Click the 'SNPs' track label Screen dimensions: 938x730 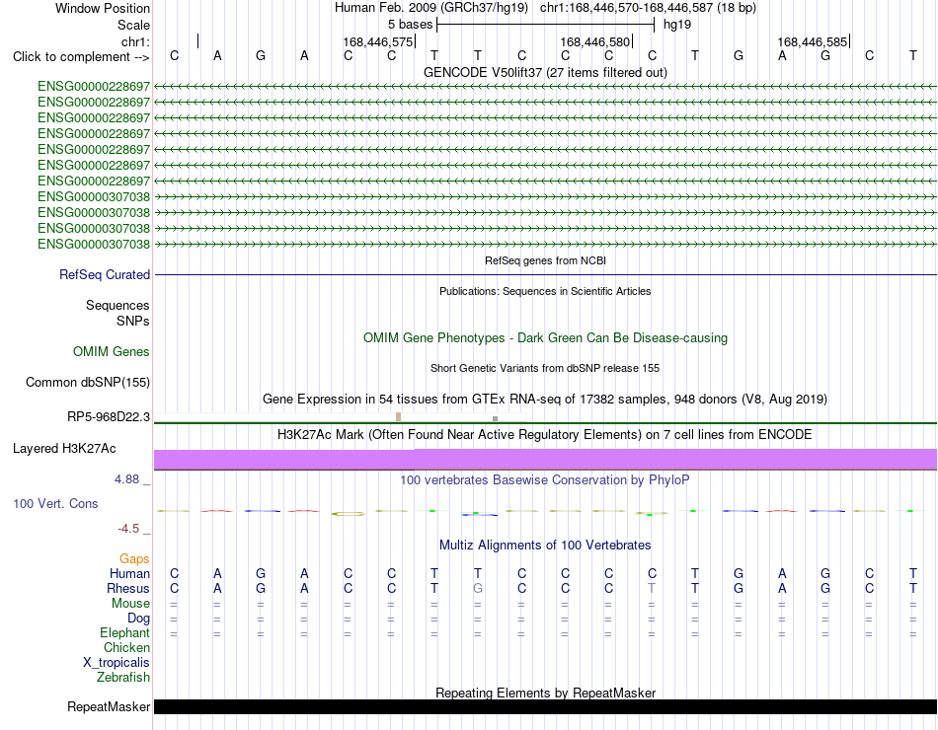tap(133, 321)
